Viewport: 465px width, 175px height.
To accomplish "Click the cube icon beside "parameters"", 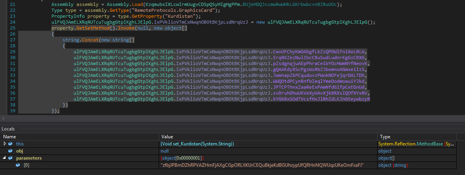I will (10, 158).
